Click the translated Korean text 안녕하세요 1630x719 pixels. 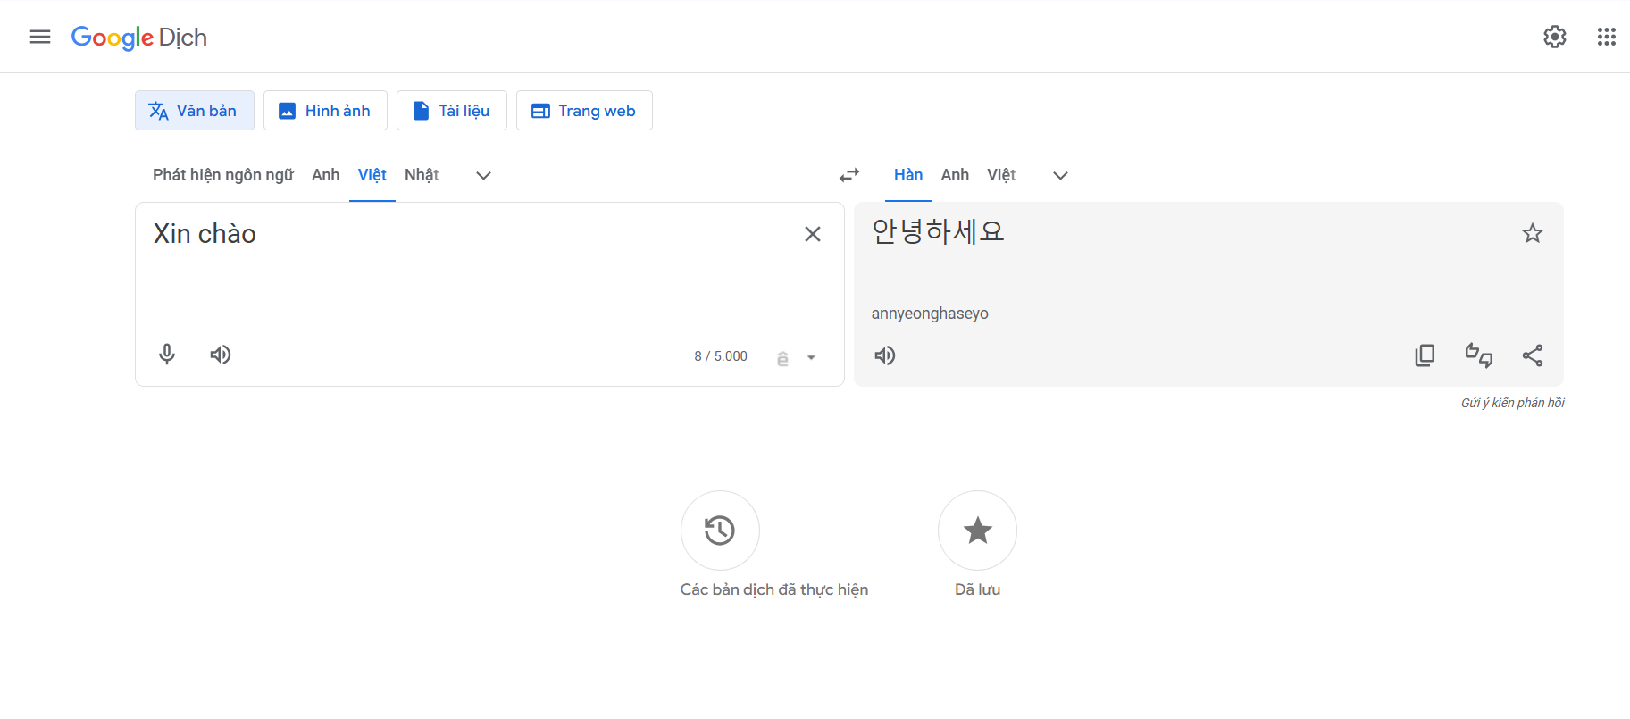pyautogui.click(x=938, y=232)
